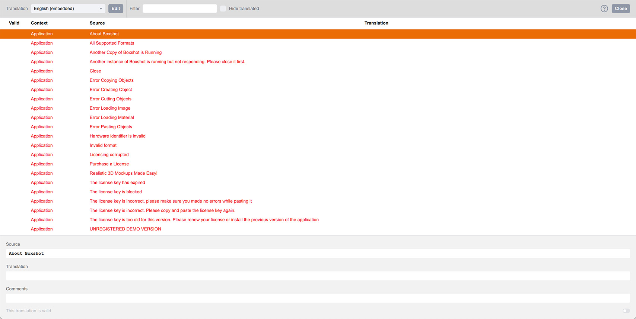Click the help question mark icon

(x=604, y=9)
